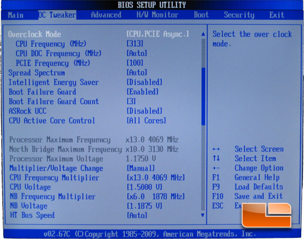Click the CPU Active Core Control label

[52, 121]
